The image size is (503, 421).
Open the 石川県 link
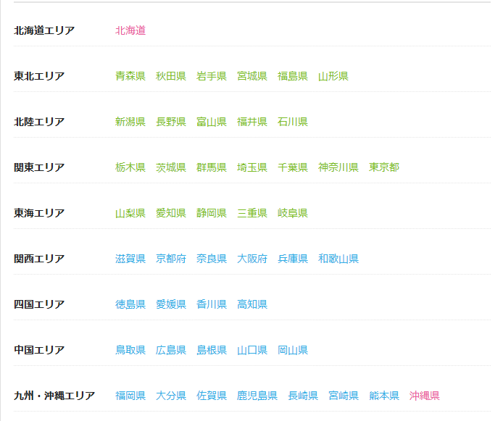(x=293, y=122)
